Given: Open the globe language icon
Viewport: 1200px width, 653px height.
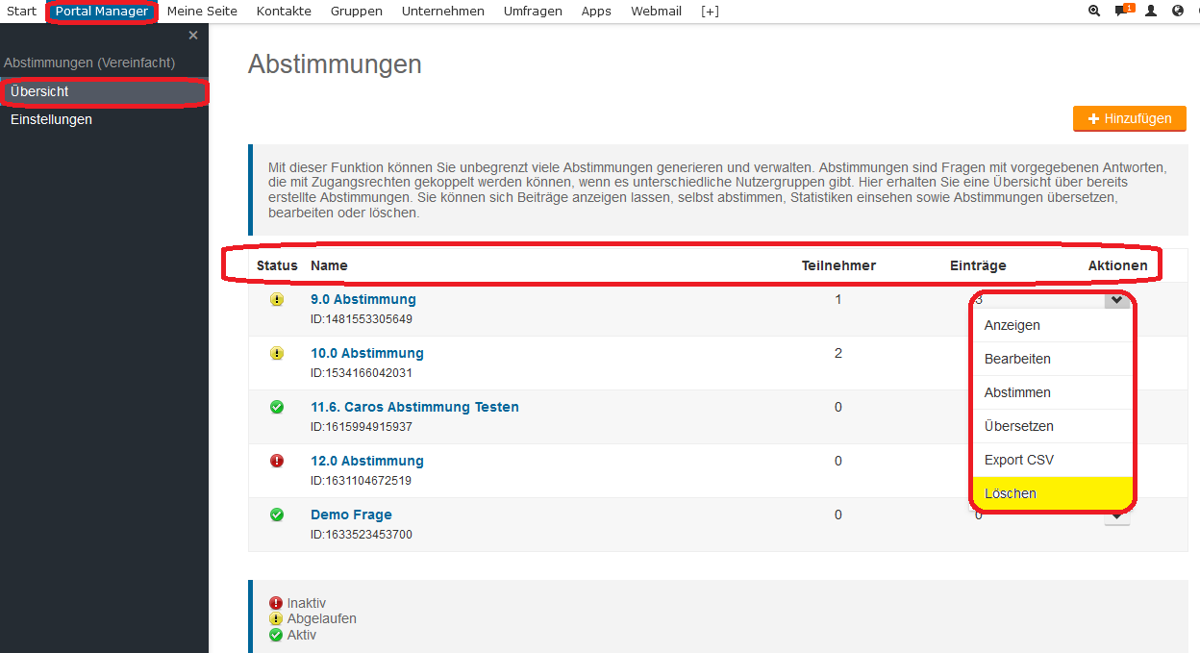Looking at the screenshot, I should (1178, 12).
